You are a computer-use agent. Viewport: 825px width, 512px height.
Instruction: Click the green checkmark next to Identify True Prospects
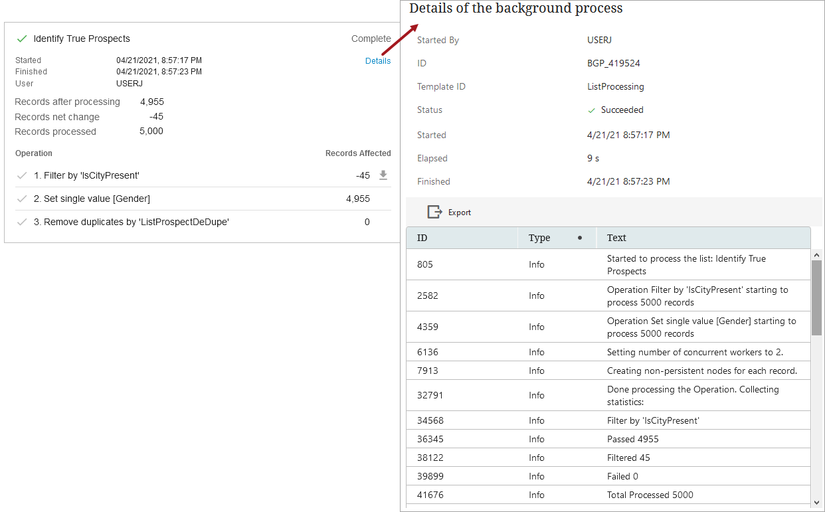pos(22,39)
